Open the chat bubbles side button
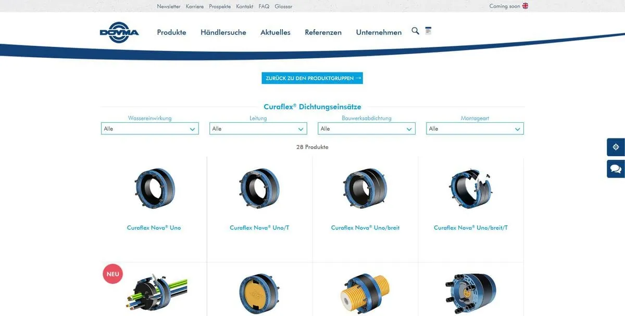Screen dimensions: 625x316 tap(616, 169)
